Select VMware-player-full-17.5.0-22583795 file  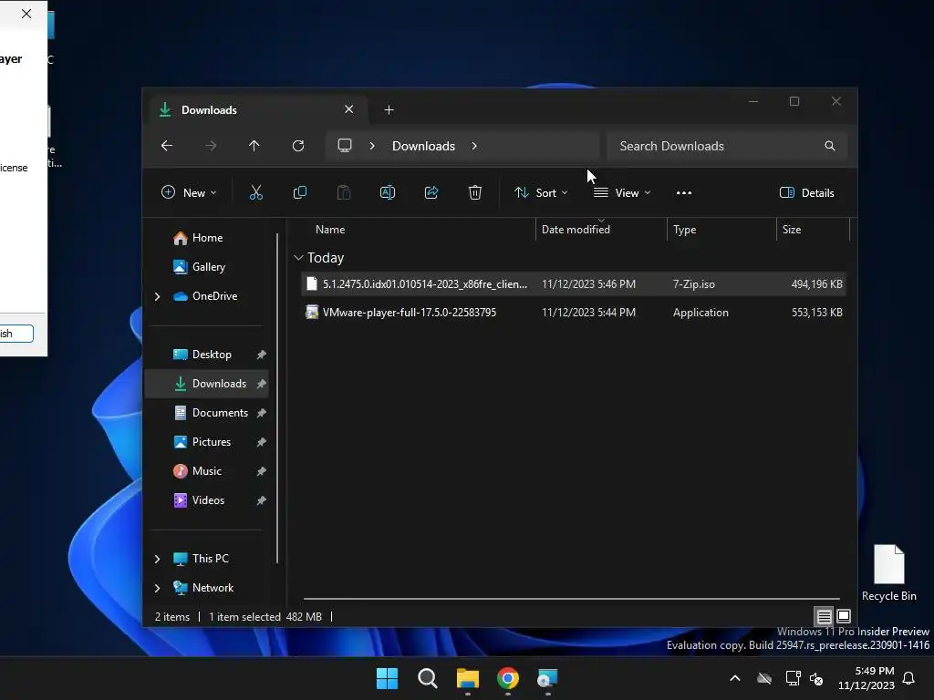click(x=573, y=313)
